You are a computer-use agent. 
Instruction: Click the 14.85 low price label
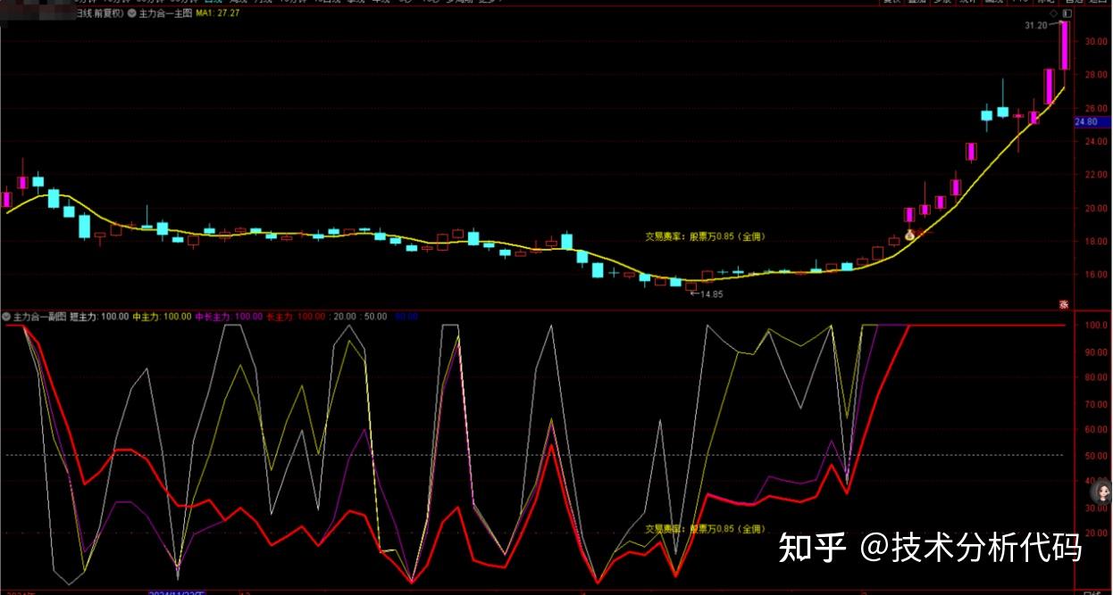[711, 293]
